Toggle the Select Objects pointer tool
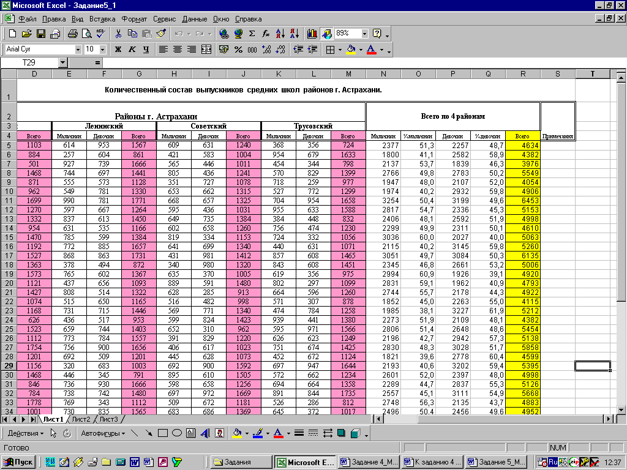Viewport: 627px width, 470px height. click(x=54, y=433)
